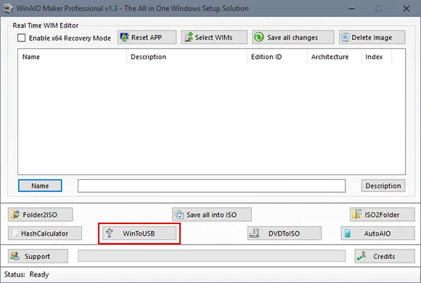Focus the name/description text input field
Image resolution: width=421 pixels, height=283 pixels.
pyautogui.click(x=211, y=186)
